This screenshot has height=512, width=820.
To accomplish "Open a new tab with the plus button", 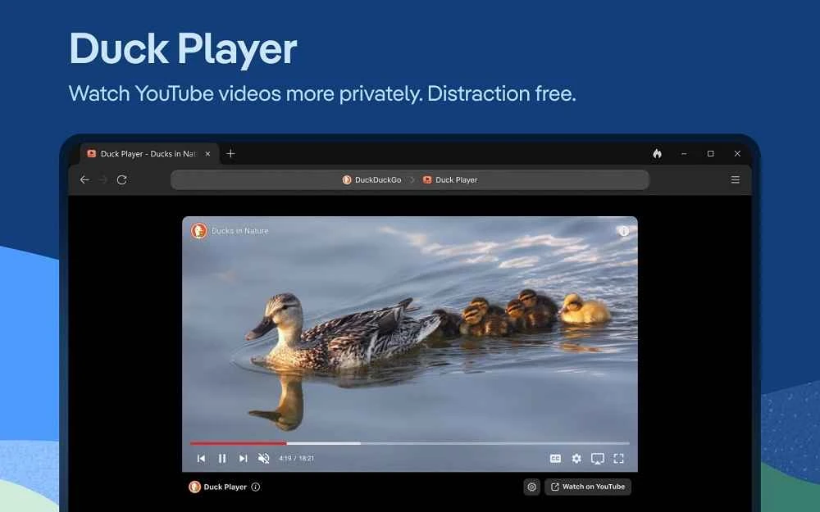I will coord(230,154).
